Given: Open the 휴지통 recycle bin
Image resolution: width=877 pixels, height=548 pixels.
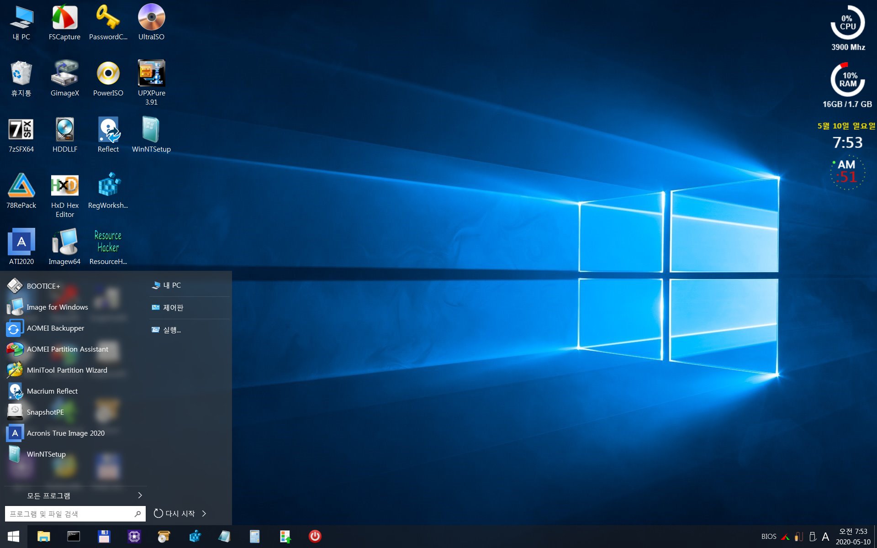Looking at the screenshot, I should 21,79.
